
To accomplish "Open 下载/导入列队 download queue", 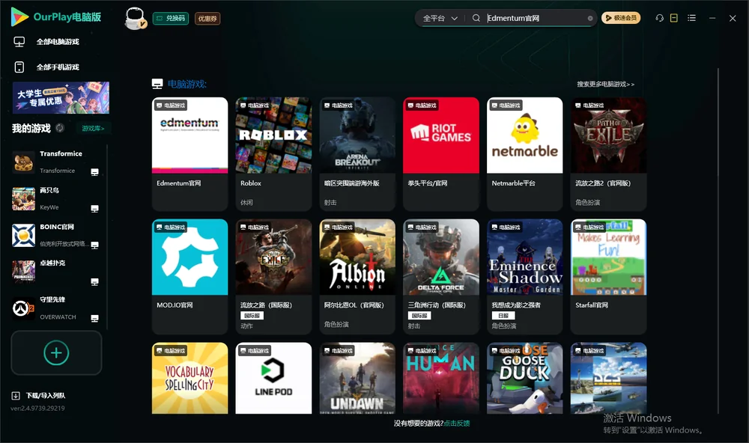I will click(39, 395).
